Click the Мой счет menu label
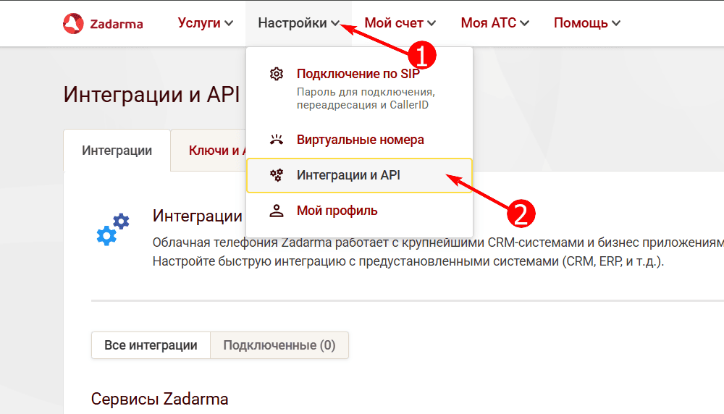Screen dimensions: 724x414 coord(394,22)
